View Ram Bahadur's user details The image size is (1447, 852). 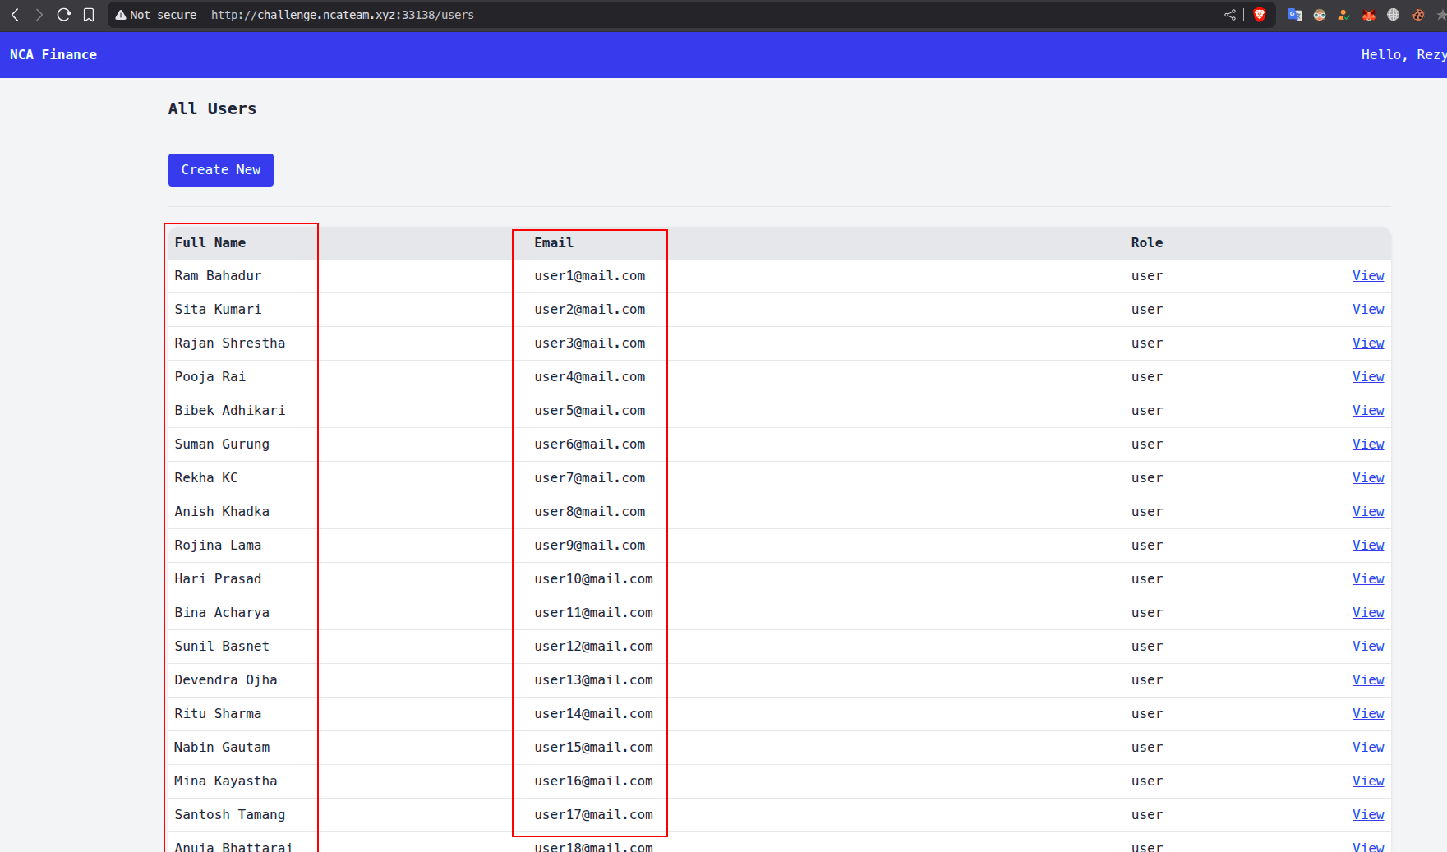[x=1367, y=276]
